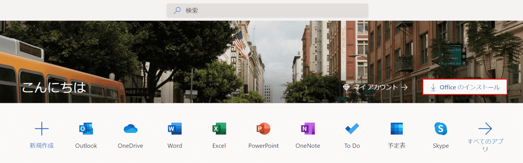The image size is (523, 163).
Task: Click すべてのアプリ link text
Action: 485,145
